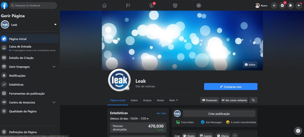The height and width of the screenshot is (137, 304).
Task: Open Estatísticas in sidebar
Action: click(29, 84)
